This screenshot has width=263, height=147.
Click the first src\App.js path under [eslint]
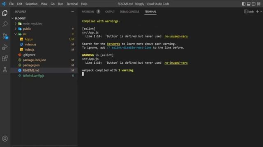pos(90,33)
